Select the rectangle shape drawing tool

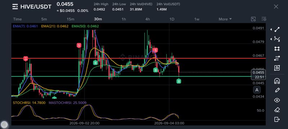[x=277, y=49]
